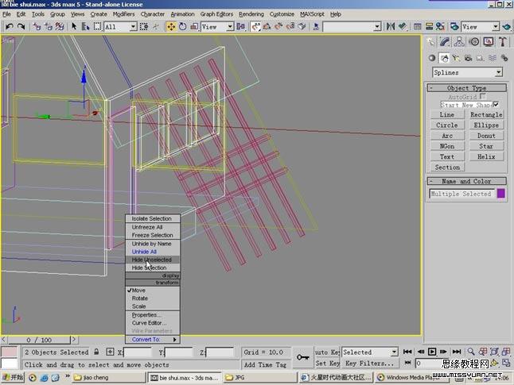Click the Quick Render teapot icon
Viewport: 514px width, 385px height.
[x=507, y=26]
